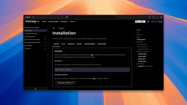Screen dimensions: 187x105
Task: Jump to Docker in table of contents
Action: (138, 37)
